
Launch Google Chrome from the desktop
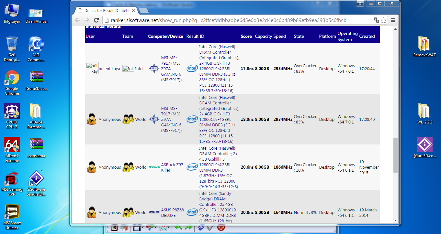(12, 83)
